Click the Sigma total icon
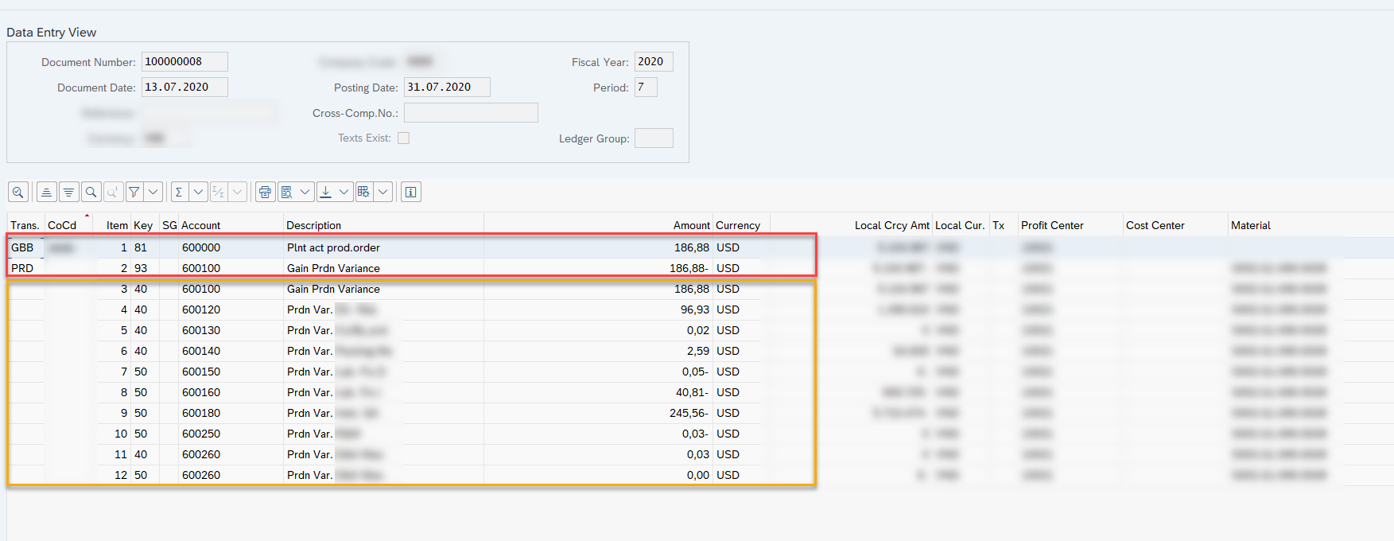Screen dimensions: 1394x541 179,192
